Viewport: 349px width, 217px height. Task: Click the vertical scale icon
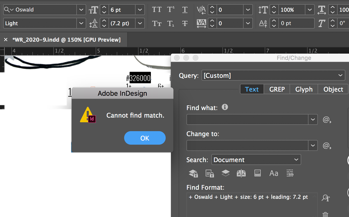[x=263, y=10]
